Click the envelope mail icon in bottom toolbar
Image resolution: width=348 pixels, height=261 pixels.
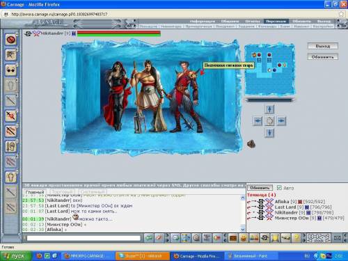tap(338, 238)
